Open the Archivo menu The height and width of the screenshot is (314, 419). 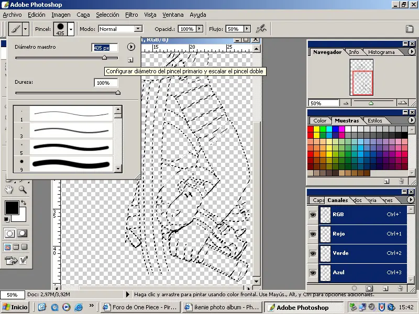tap(12, 15)
